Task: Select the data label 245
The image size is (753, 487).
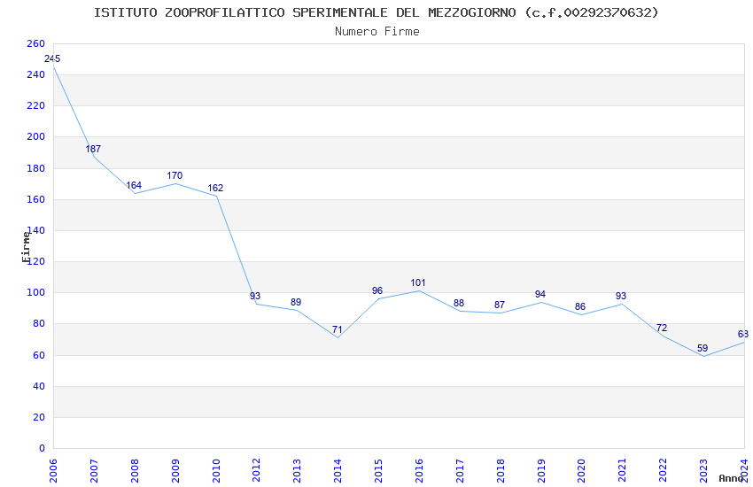Action: pyautogui.click(x=52, y=58)
